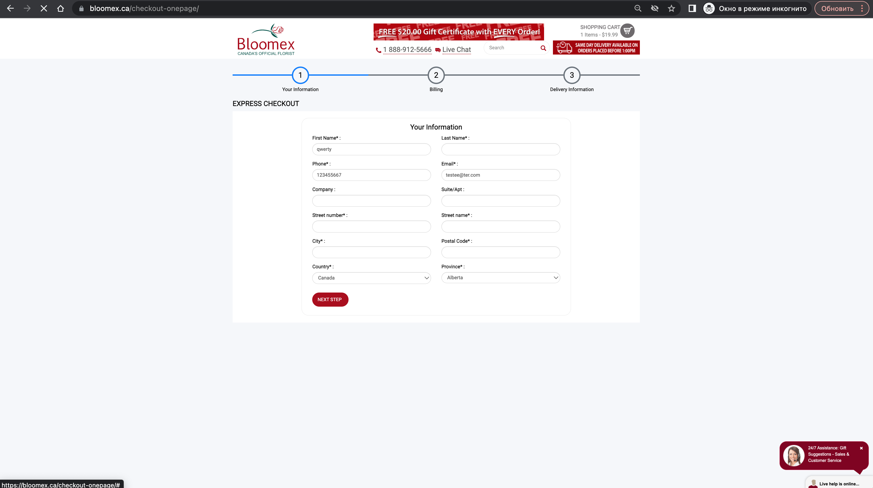This screenshot has width=873, height=488.
Task: Click the First Name field
Action: point(371,149)
